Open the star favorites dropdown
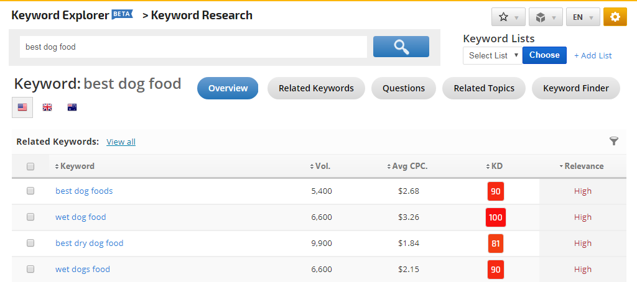Image resolution: width=637 pixels, height=282 pixels. tap(508, 17)
